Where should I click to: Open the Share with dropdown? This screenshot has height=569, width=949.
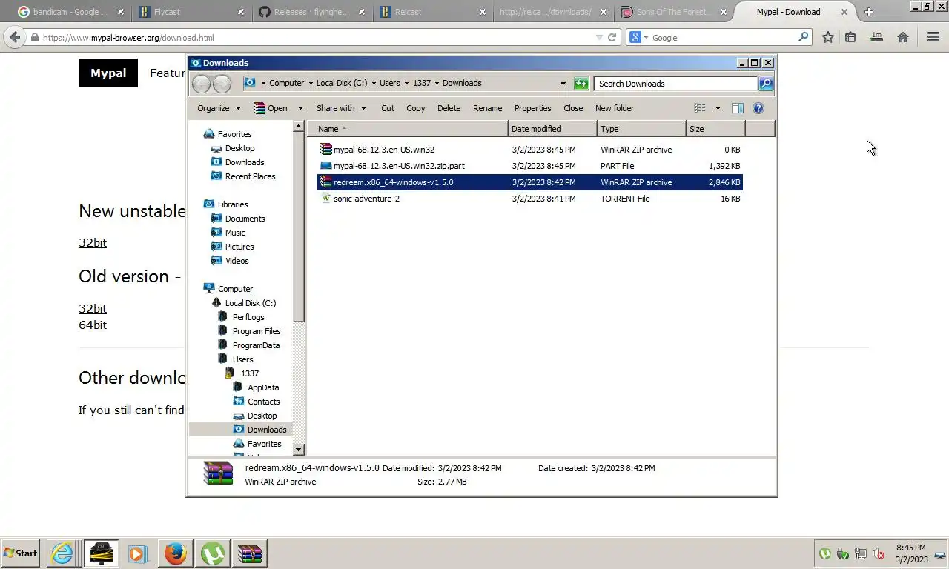coord(341,108)
